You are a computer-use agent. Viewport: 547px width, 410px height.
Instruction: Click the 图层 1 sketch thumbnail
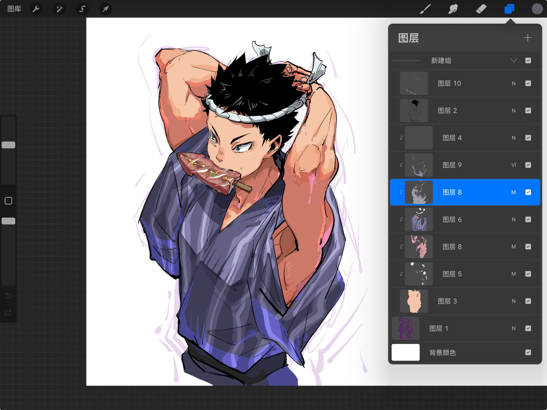(405, 328)
